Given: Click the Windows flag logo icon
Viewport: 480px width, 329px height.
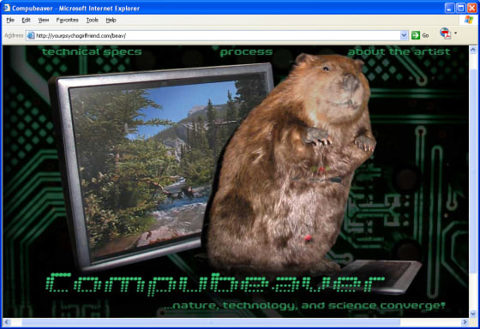Looking at the screenshot, I should pyautogui.click(x=468, y=20).
